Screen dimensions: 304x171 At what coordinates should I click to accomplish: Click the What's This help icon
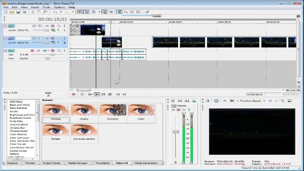coord(147,12)
